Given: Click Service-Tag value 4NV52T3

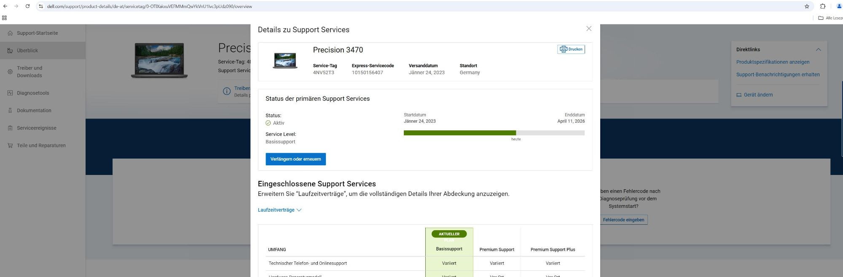Looking at the screenshot, I should click(x=323, y=73).
